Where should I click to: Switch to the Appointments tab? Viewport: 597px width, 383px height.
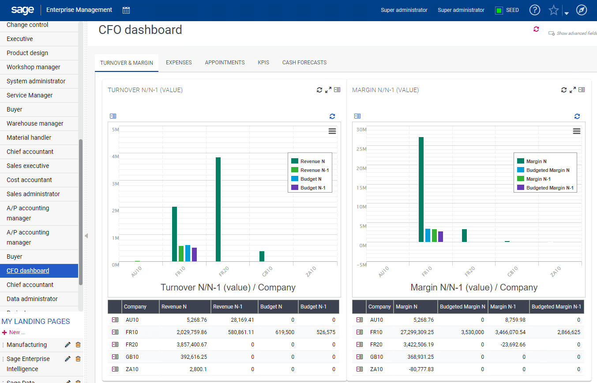(x=225, y=63)
